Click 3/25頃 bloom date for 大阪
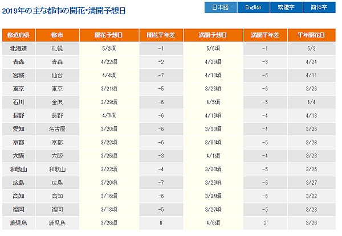Screen dimensions: 342x236 (x=109, y=156)
